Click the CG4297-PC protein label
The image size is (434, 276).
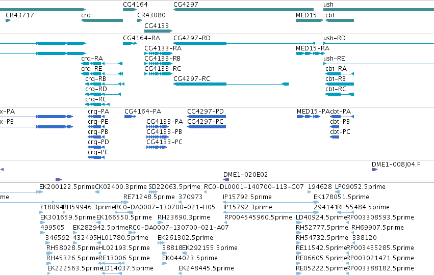(x=205, y=122)
